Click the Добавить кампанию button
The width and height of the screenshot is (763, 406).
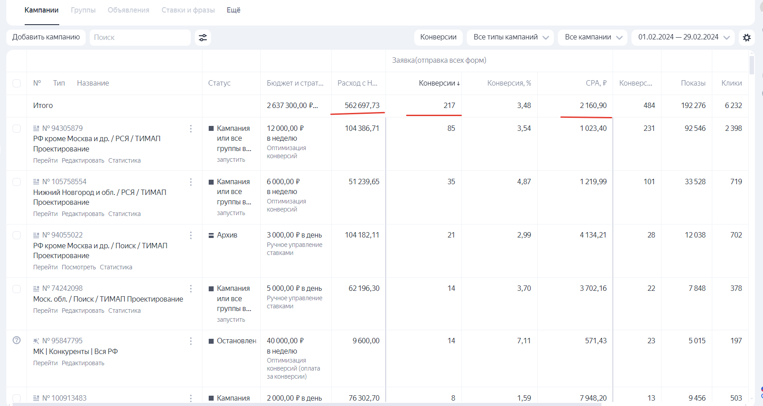coord(46,37)
